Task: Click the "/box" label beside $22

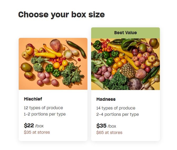Action: (39, 126)
